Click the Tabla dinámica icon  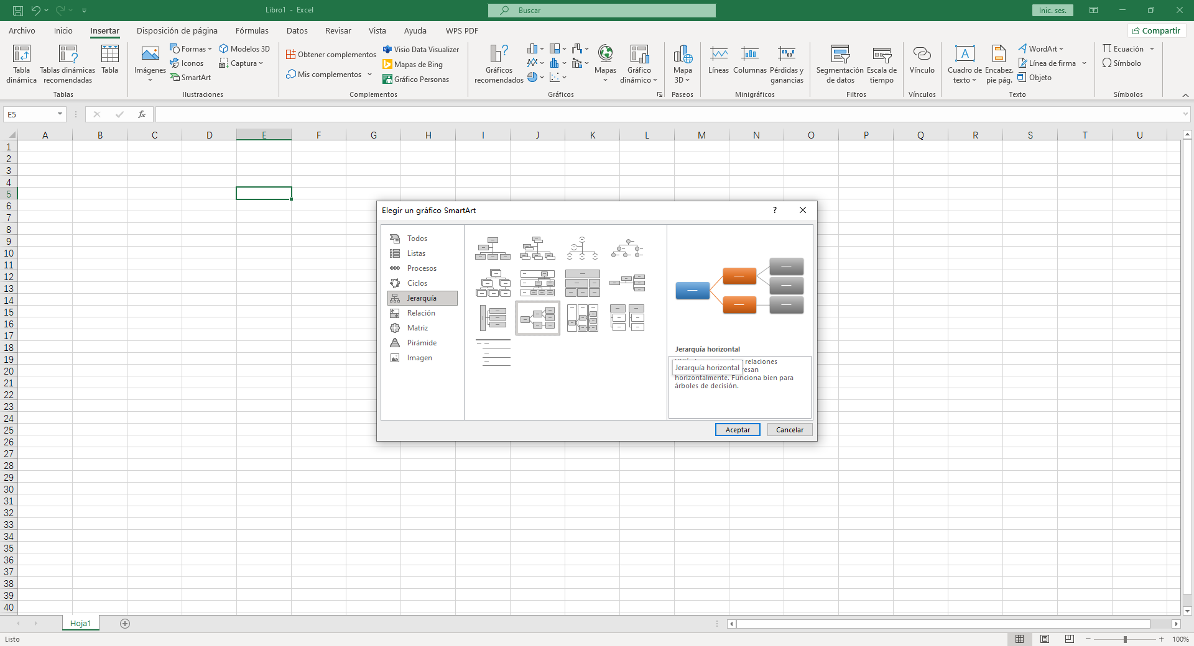(x=21, y=63)
